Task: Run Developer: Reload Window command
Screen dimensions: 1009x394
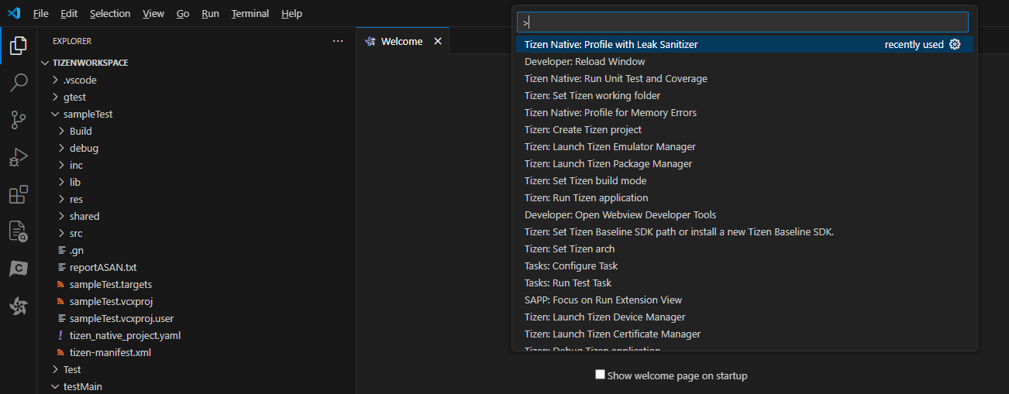Action: point(584,62)
